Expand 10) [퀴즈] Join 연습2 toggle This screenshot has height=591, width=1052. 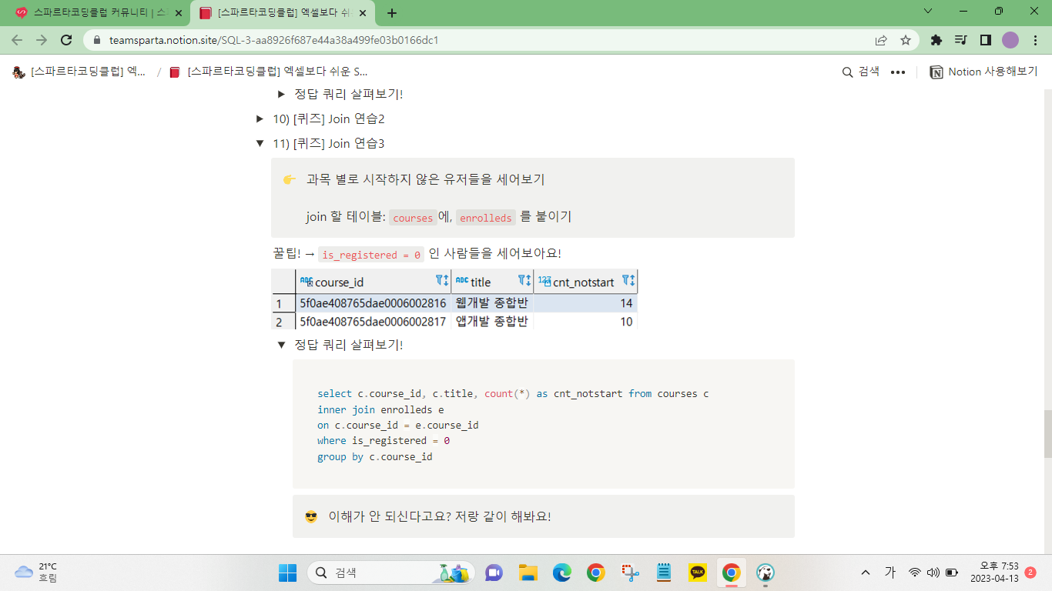coord(260,119)
